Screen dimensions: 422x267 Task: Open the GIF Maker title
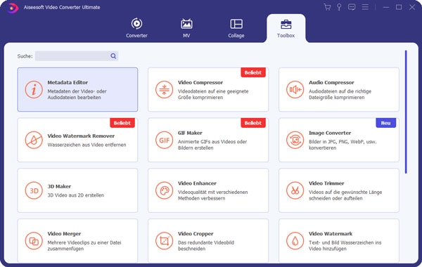click(x=190, y=133)
